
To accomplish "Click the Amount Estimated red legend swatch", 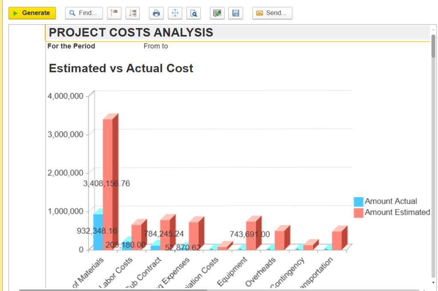I will [358, 212].
